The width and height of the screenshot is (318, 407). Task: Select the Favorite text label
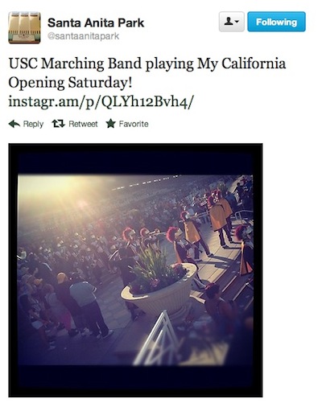pos(134,124)
